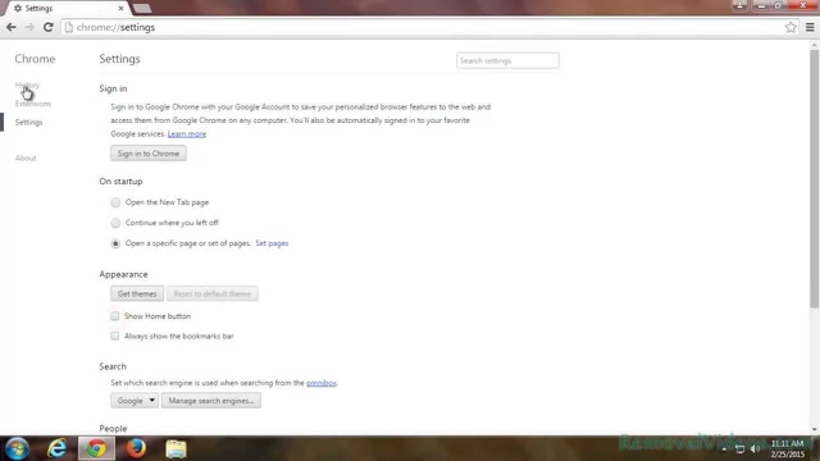Check Always show the bookmarks bar
Viewport: 820px width, 461px height.
(x=115, y=336)
